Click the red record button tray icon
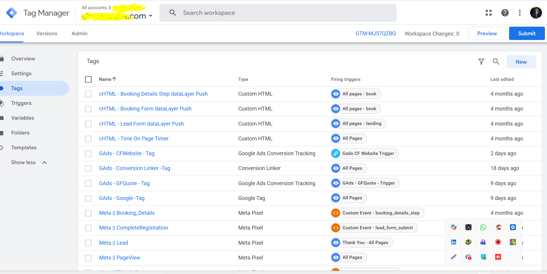This screenshot has height=274, width=547. coord(498,242)
